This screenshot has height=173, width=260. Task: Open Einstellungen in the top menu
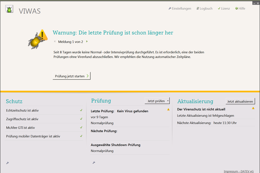[180, 9]
